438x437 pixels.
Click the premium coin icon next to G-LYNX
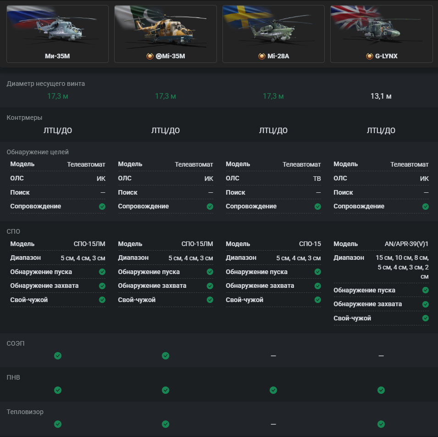pos(370,56)
